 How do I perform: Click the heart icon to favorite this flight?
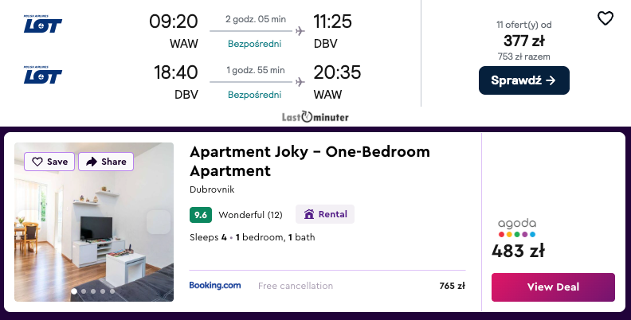click(606, 18)
